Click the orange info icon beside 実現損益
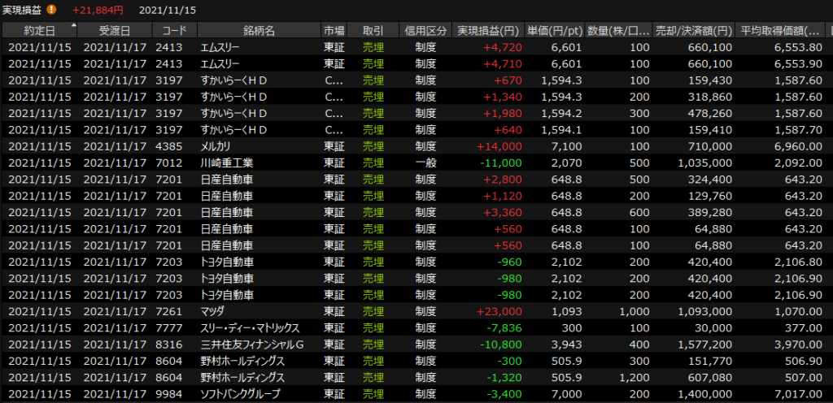The image size is (833, 403). (52, 10)
